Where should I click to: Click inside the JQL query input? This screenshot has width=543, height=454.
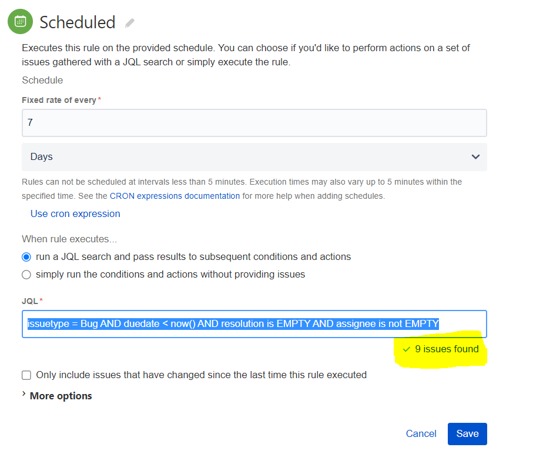[254, 324]
